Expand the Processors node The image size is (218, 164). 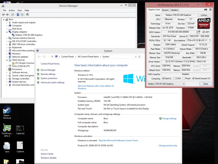[x=7, y=69]
